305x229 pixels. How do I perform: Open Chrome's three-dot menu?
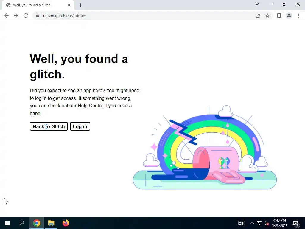[x=298, y=16]
